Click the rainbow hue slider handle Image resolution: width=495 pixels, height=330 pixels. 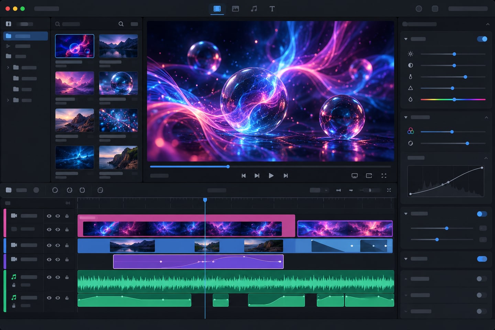[454, 99]
